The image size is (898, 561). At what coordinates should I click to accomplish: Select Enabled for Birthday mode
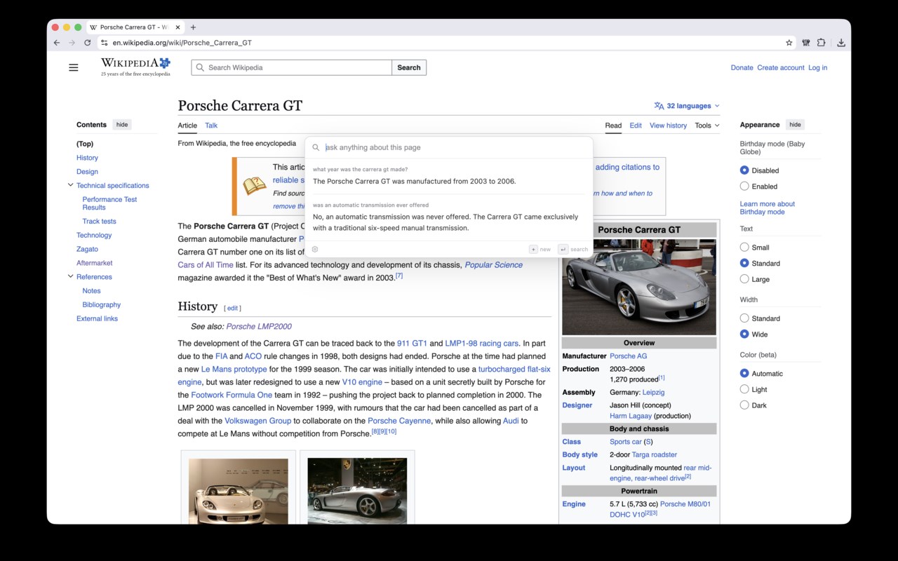click(744, 187)
